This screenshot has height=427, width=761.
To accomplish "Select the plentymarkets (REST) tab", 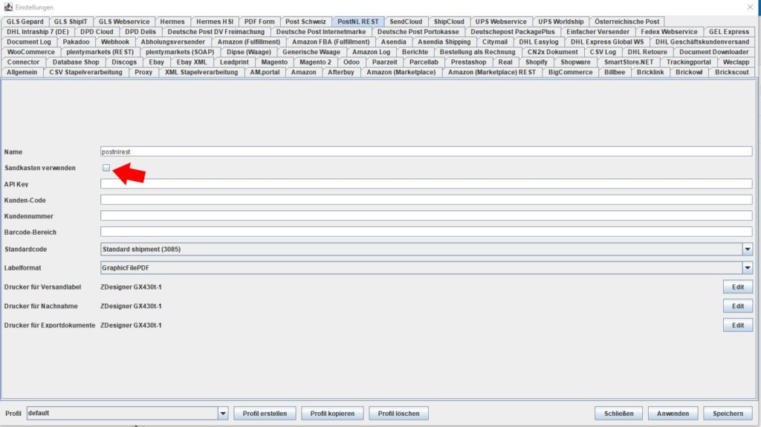I will (100, 53).
